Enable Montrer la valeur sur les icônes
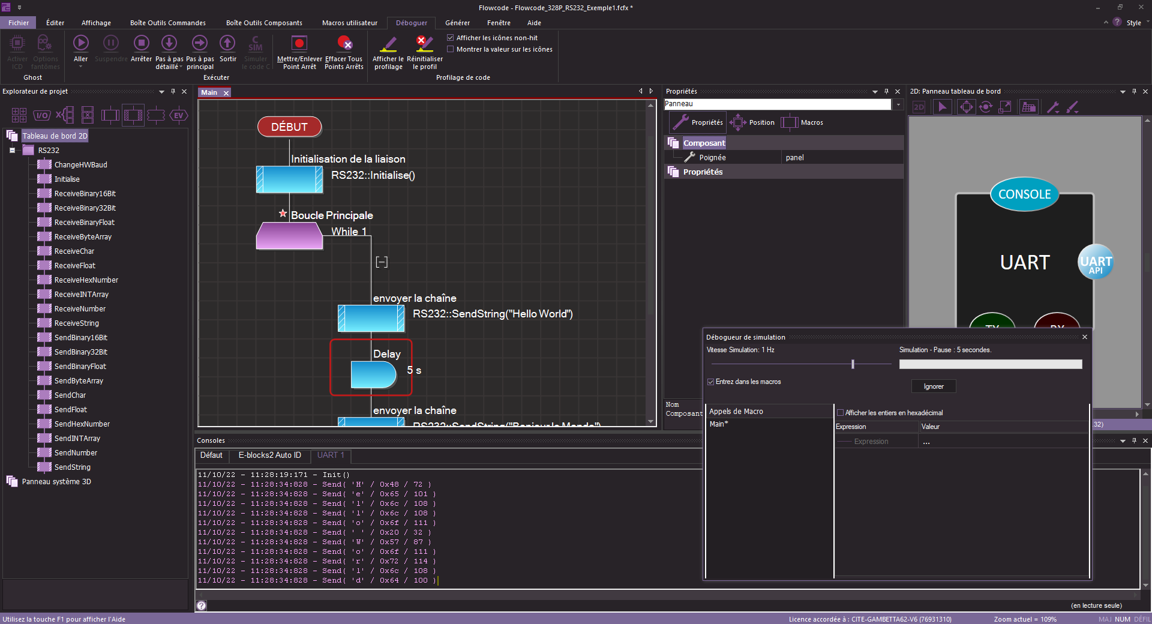 click(451, 49)
